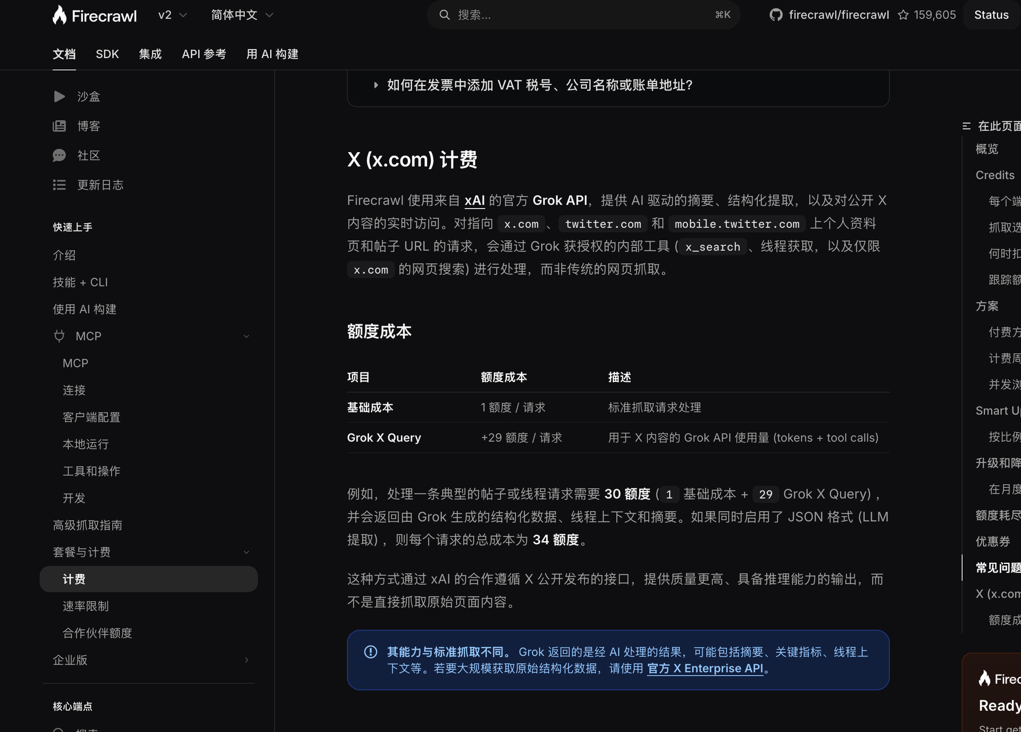This screenshot has width=1021, height=732.
Task: Jump to Credits in page contents
Action: [995, 175]
